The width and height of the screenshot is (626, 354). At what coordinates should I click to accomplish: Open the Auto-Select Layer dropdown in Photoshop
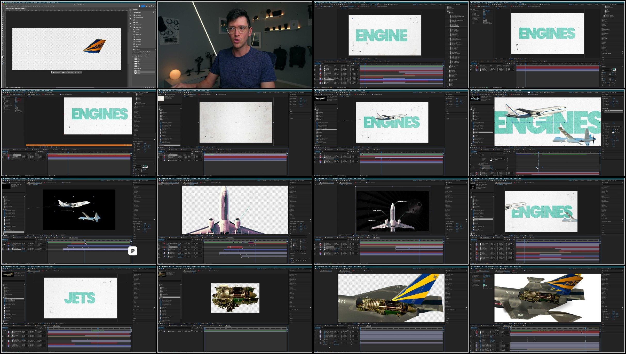(18, 6)
